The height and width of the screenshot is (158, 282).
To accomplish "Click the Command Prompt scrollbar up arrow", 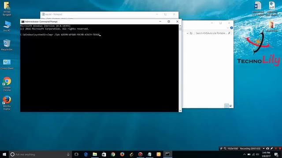I will click(180, 26).
